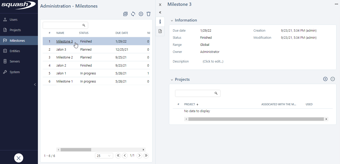Collapse the Projects section
Viewport: 340px width, 164px height.
[x=172, y=80]
